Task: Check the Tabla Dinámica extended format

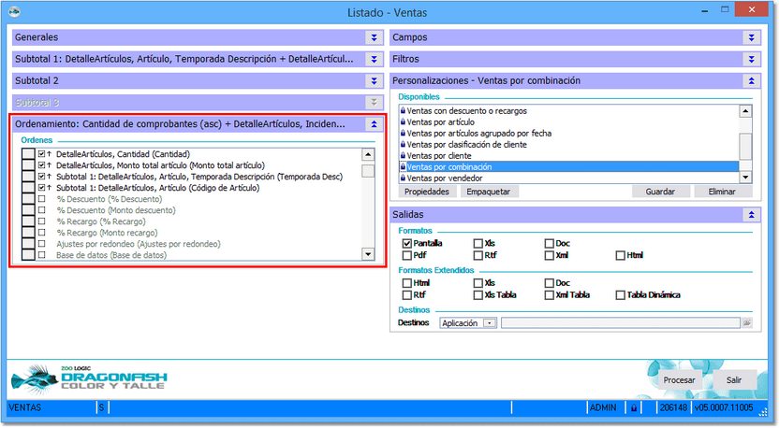Action: (621, 295)
